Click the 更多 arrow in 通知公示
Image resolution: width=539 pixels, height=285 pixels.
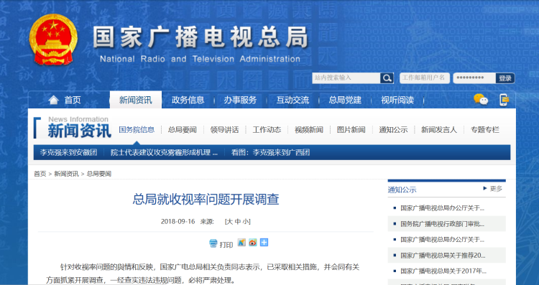pos(484,188)
